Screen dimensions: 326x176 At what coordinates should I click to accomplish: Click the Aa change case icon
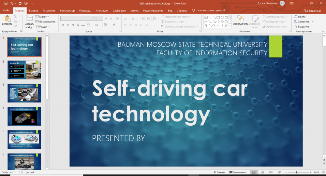click(96, 25)
